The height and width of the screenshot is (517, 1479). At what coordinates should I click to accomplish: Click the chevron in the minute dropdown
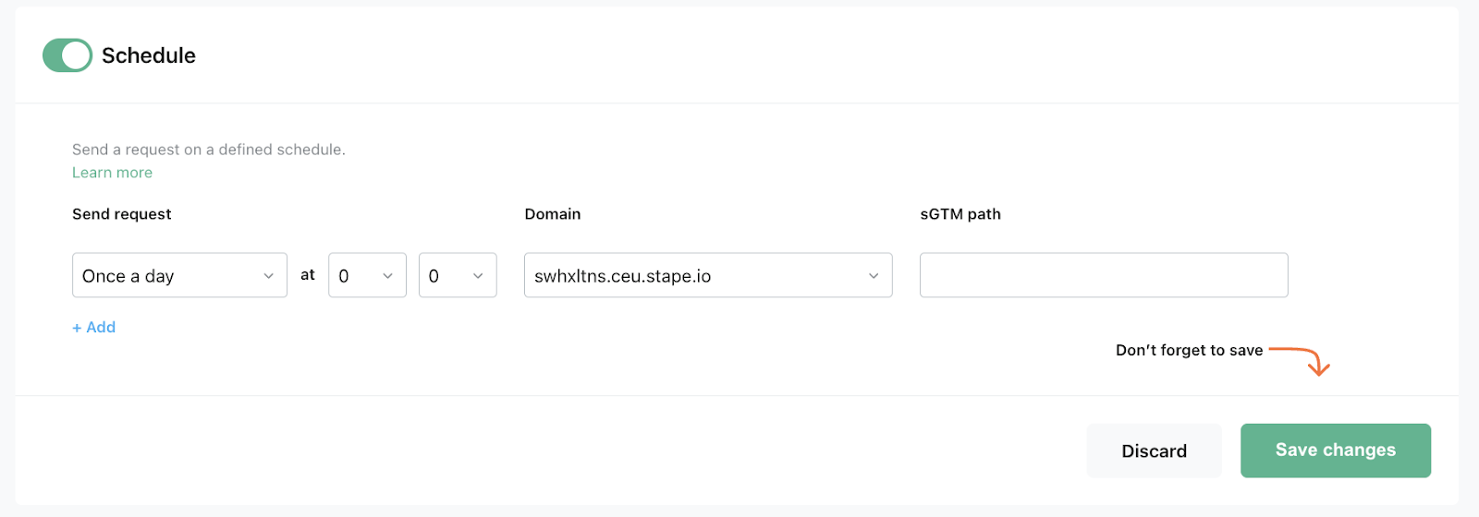(478, 276)
